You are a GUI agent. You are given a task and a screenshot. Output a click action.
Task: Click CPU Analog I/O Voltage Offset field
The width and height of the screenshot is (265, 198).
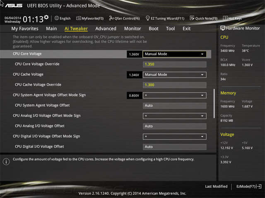pos(175,126)
